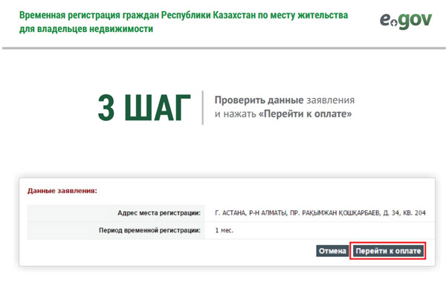446x283 pixels.
Task: Select the period value '1 мес.'
Action: click(x=224, y=230)
